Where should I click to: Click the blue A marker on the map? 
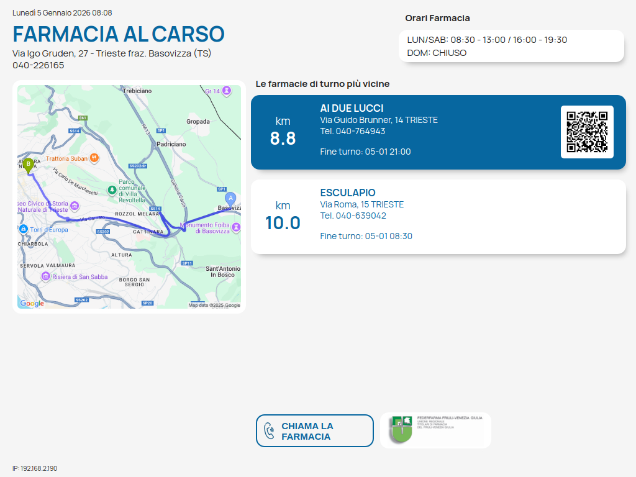[x=230, y=199]
